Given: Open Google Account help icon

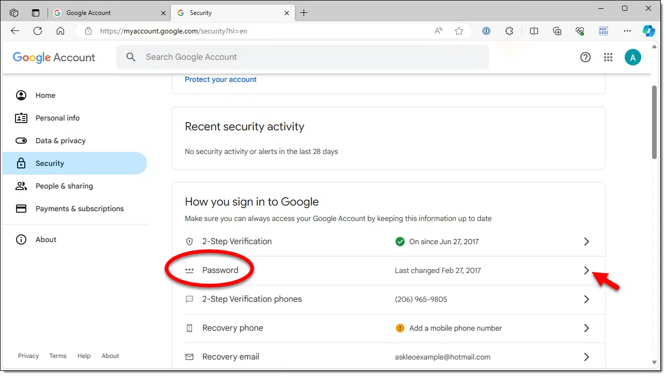Looking at the screenshot, I should (585, 57).
